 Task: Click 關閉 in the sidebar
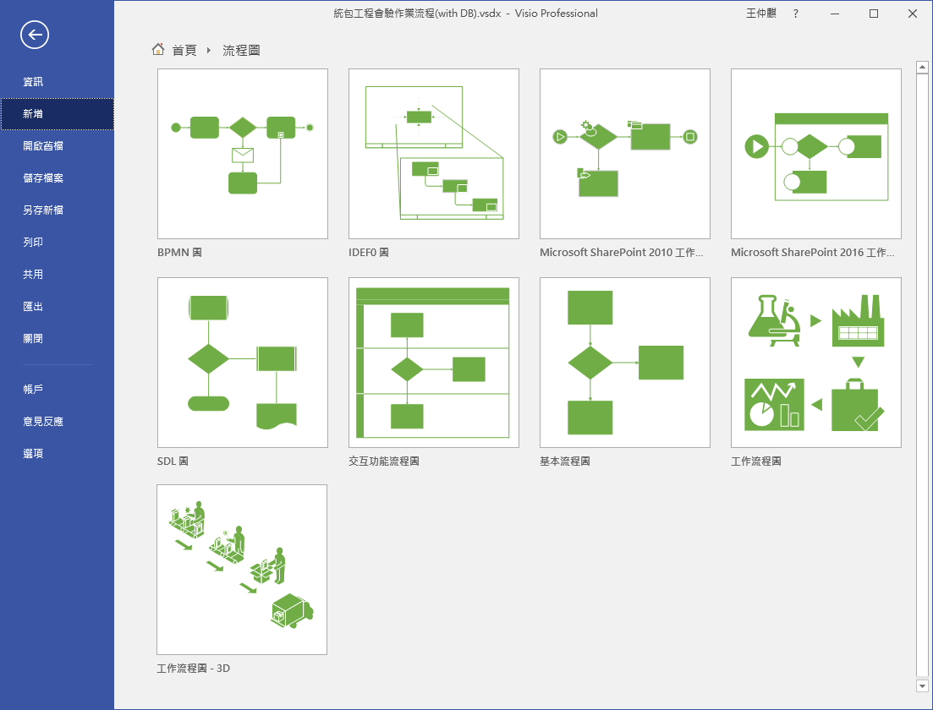(58, 338)
